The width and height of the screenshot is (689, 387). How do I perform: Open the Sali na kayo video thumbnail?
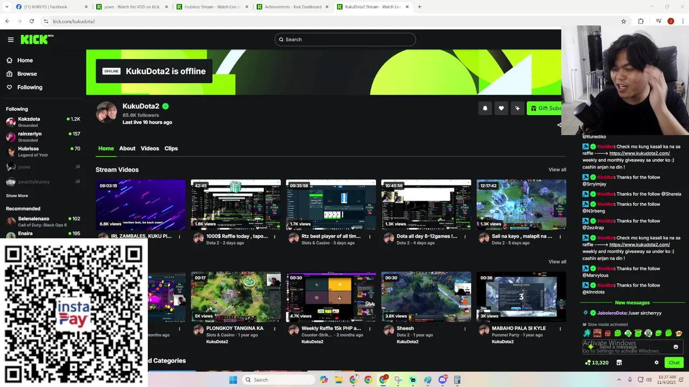point(521,205)
